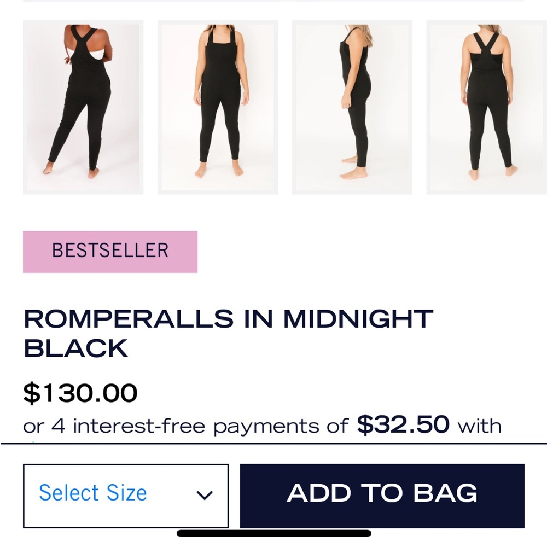
Task: Click the word 'with' after the installment amount
Action: click(479, 426)
